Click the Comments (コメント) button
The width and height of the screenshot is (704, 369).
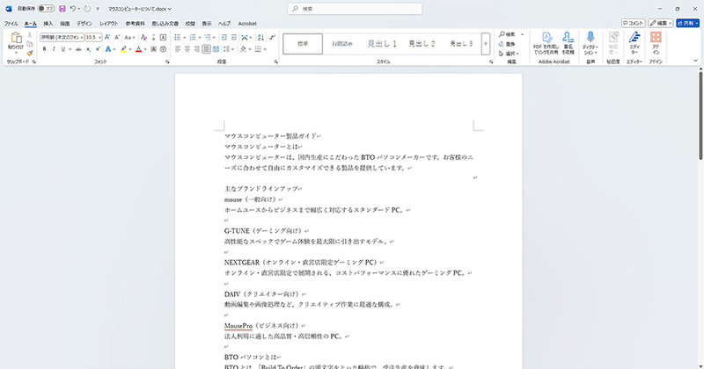[633, 23]
